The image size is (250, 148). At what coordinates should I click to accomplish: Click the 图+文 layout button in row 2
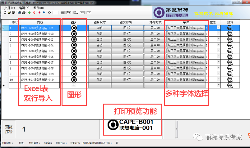pos(127,34)
